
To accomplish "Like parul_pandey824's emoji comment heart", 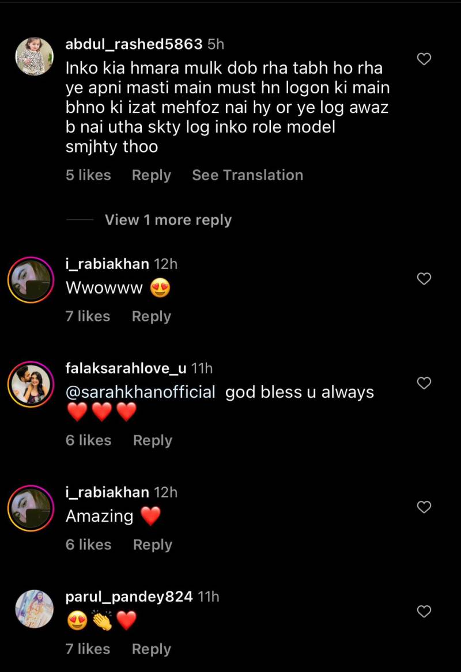I will (424, 611).
